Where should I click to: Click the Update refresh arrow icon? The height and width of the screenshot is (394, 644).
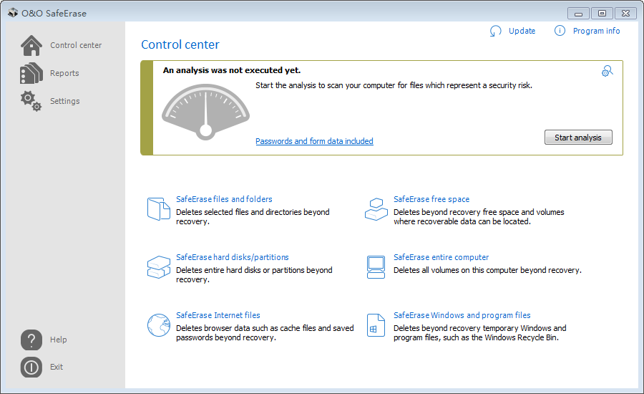pos(496,31)
